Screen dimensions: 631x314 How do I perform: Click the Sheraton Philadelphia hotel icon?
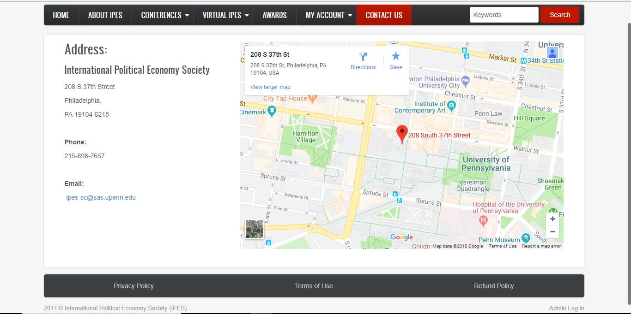[465, 80]
